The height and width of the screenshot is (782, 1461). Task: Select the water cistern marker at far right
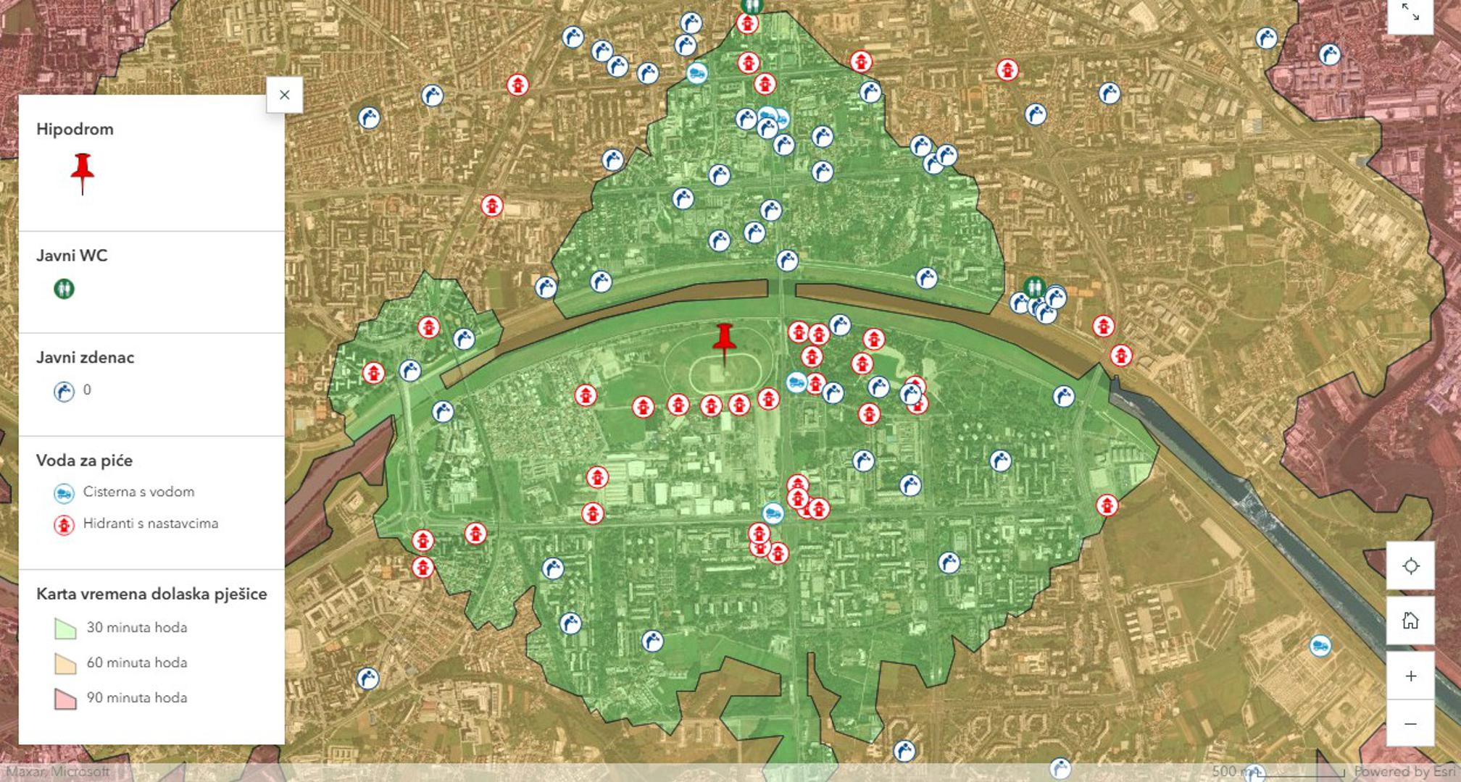pos(1320,645)
